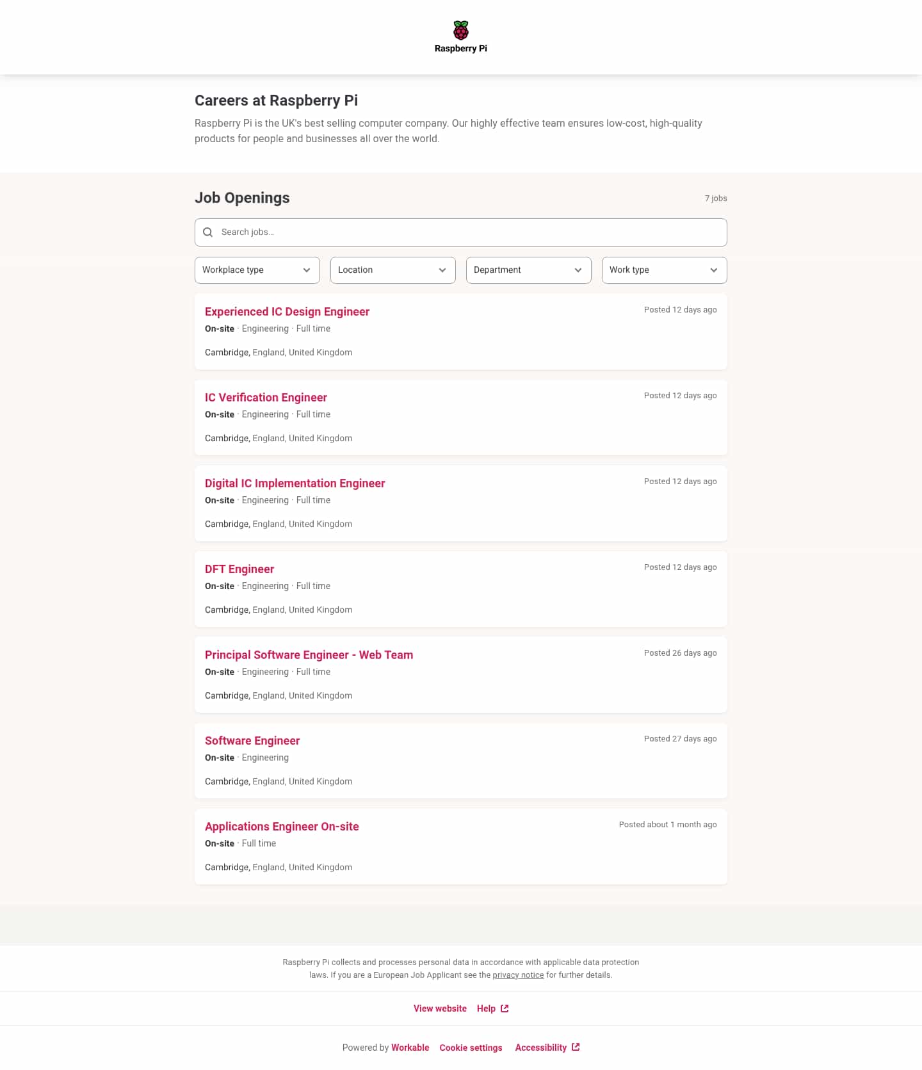
Task: Open the Location dropdown
Action: [393, 270]
